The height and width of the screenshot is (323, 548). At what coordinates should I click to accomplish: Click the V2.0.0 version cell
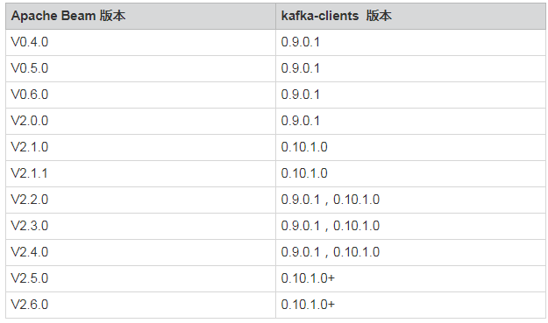click(140, 122)
